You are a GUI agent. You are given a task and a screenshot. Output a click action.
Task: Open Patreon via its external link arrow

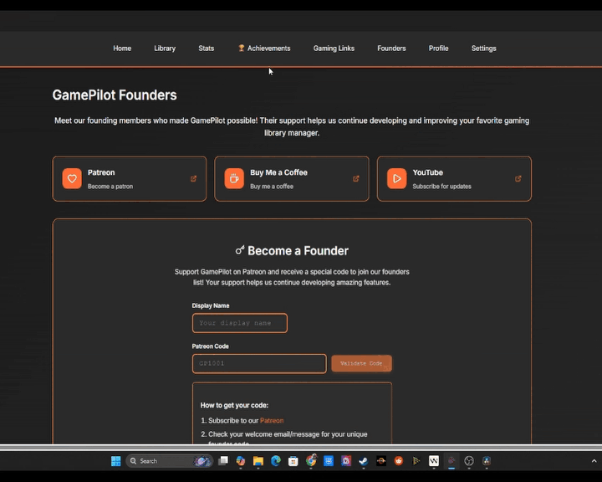[x=194, y=178]
